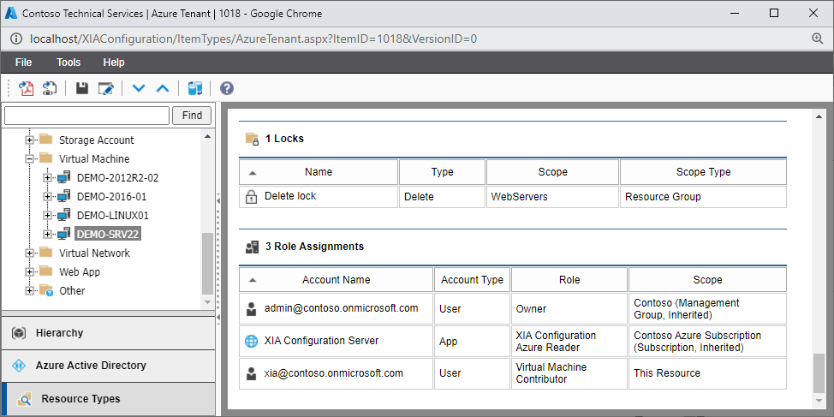Viewport: 834px width, 417px height.
Task: Expand the Virtual Network tree node
Action: point(30,253)
